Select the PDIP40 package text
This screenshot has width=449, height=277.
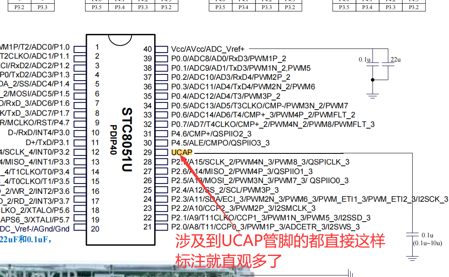pyautogui.click(x=114, y=139)
